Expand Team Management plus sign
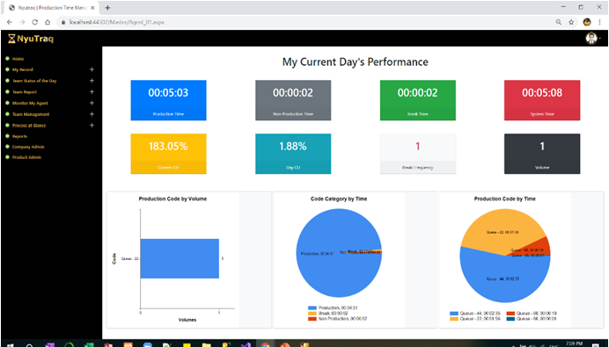The height and width of the screenshot is (347, 609). pos(92,114)
